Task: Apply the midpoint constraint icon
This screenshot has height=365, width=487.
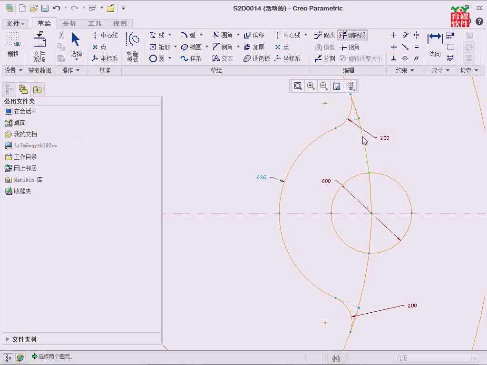Action: (x=405, y=47)
